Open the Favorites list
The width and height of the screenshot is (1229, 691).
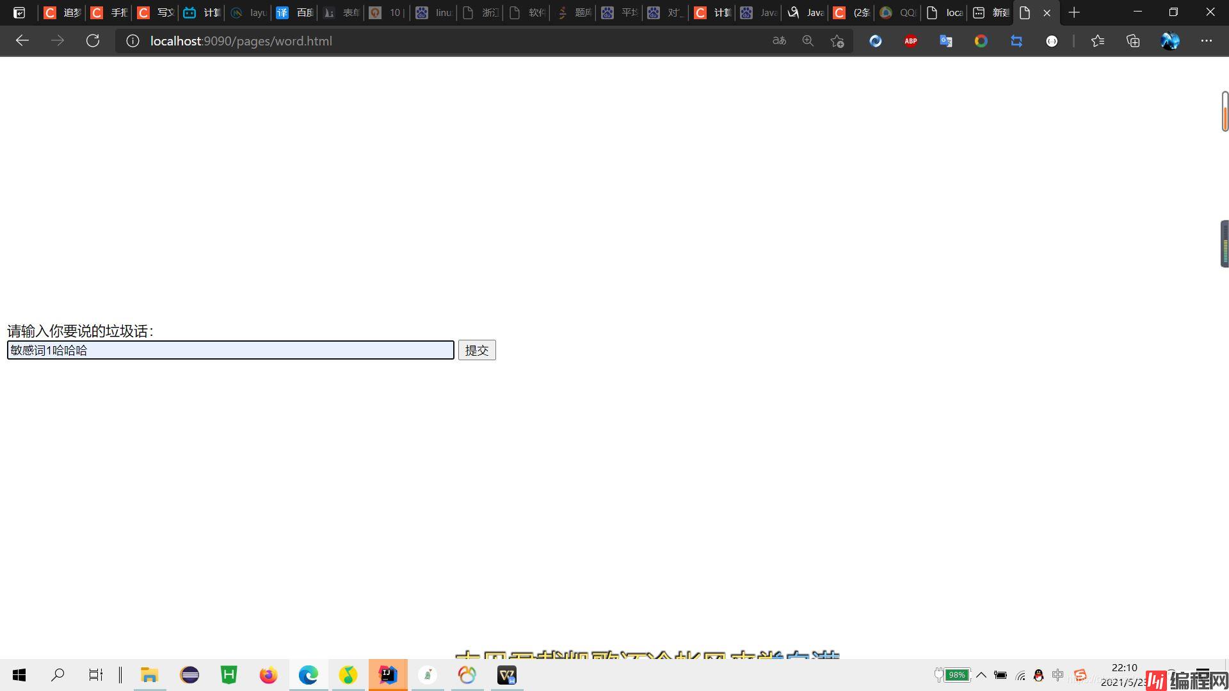(x=1098, y=41)
